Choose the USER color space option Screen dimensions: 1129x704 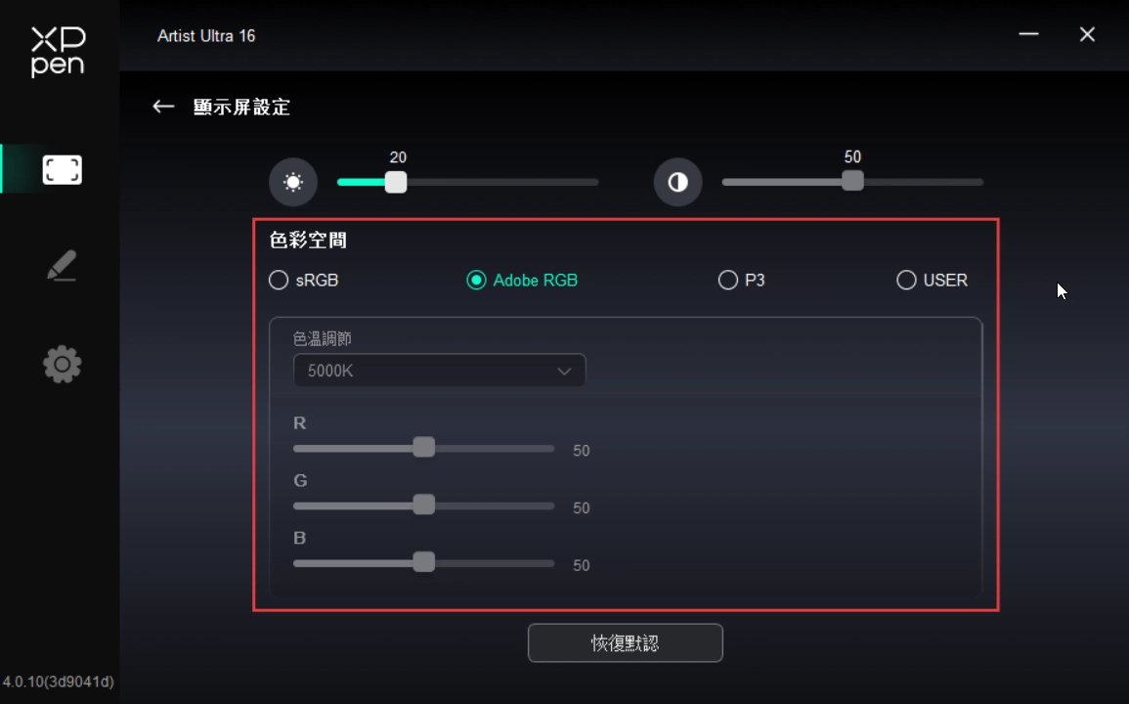click(x=932, y=280)
